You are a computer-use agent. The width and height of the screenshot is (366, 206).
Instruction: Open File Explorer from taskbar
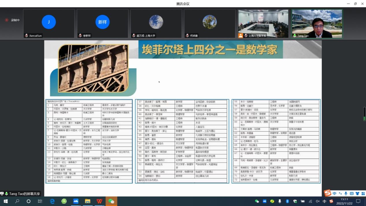pos(88,201)
